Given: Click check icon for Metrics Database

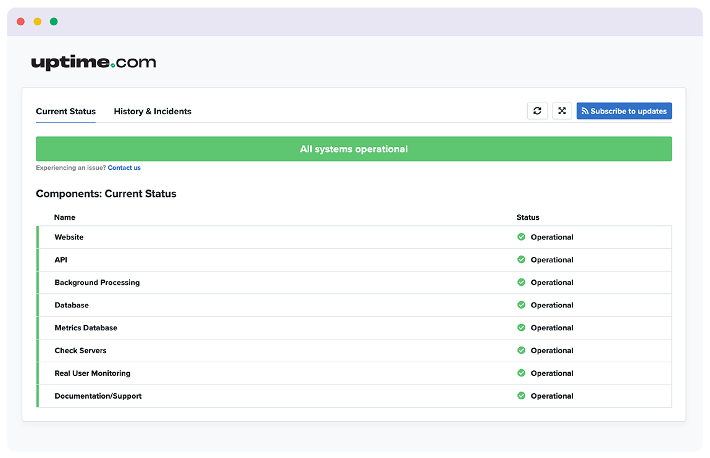Looking at the screenshot, I should click(x=521, y=327).
